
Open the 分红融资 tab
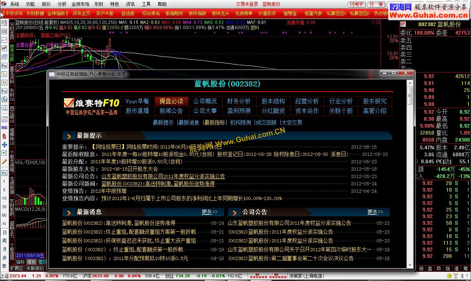click(273, 111)
